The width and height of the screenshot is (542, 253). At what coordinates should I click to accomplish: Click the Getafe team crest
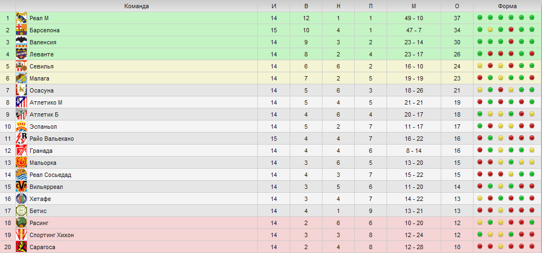[21, 199]
